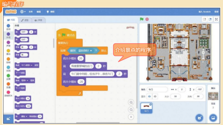Click the 说 你好! 2 秒 palette block
The height and width of the screenshot is (125, 223).
tap(26, 32)
